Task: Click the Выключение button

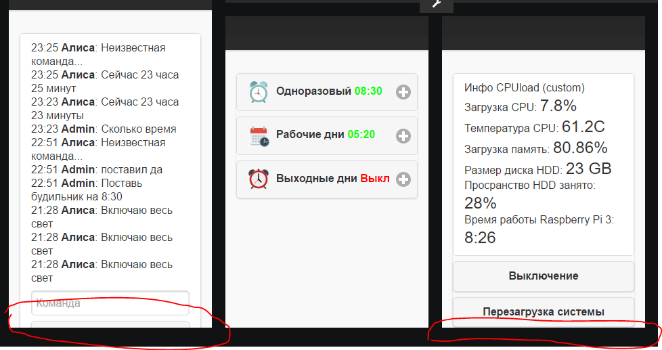Action: [x=544, y=276]
